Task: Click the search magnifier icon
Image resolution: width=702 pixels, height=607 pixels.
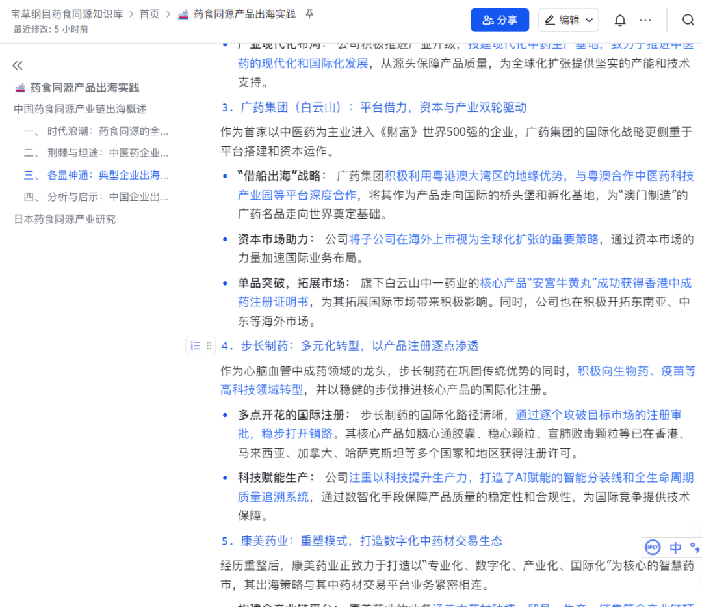Action: click(688, 20)
